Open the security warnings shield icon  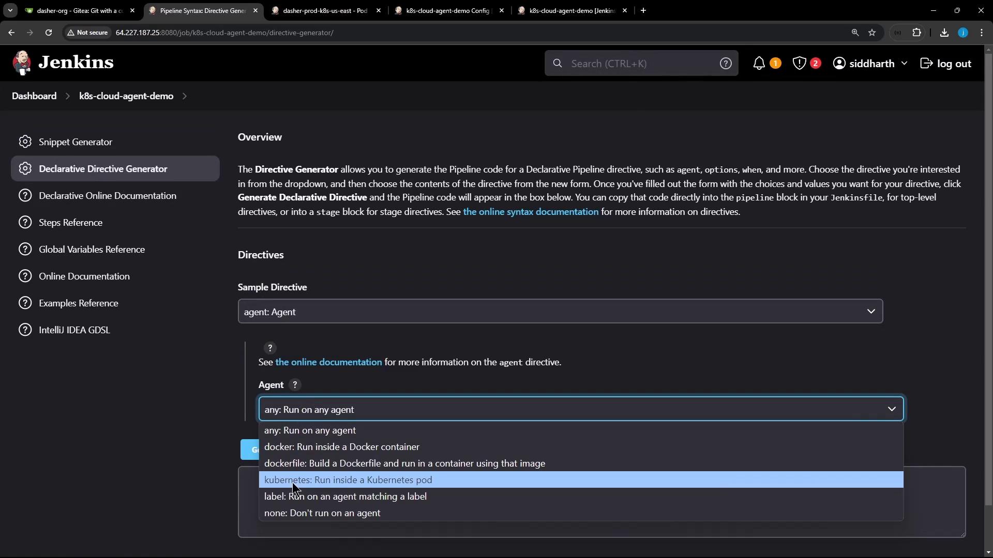tap(800, 64)
